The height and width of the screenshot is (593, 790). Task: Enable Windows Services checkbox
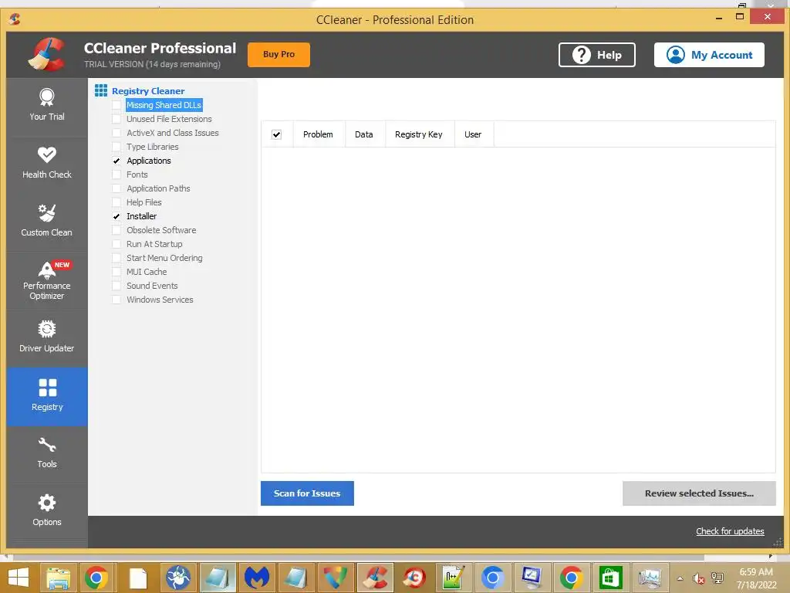[116, 300]
